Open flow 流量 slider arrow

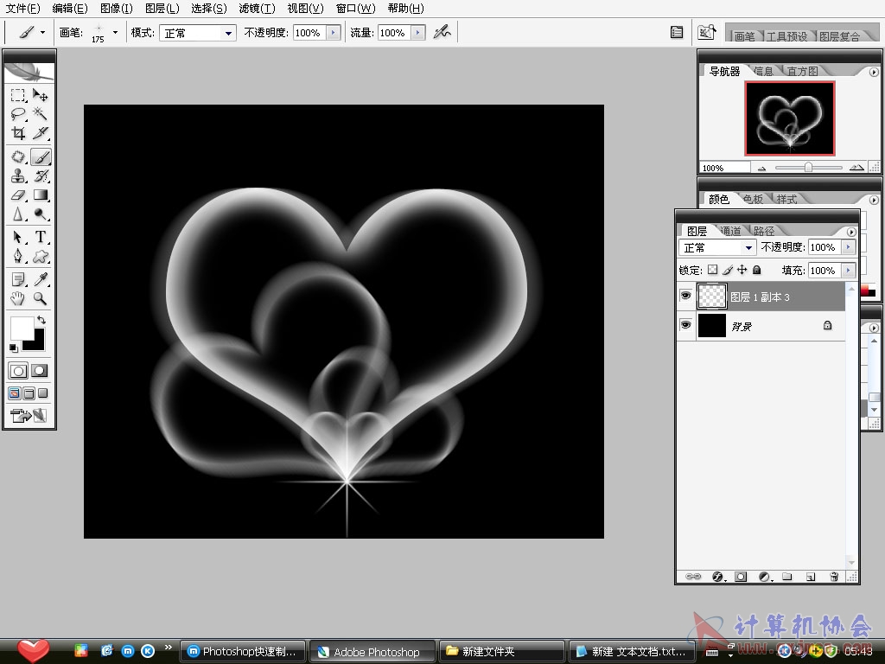pos(417,33)
